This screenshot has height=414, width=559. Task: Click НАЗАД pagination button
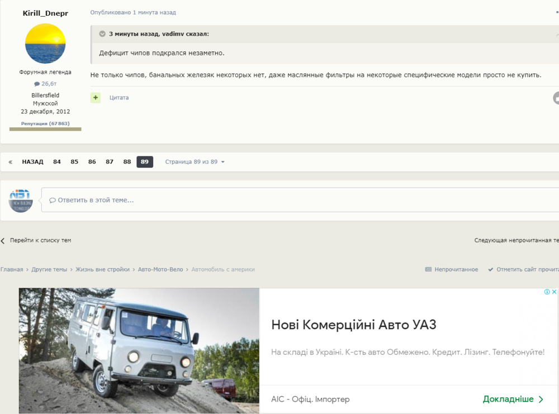tap(33, 162)
